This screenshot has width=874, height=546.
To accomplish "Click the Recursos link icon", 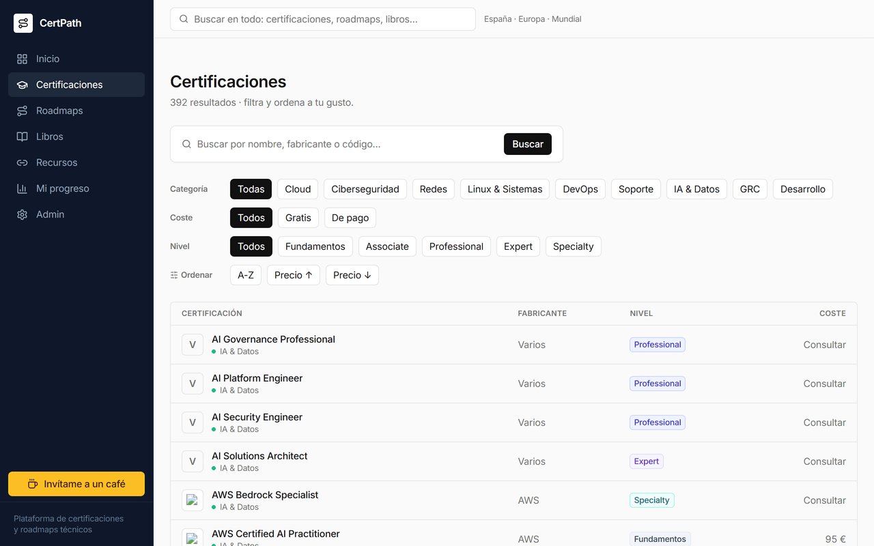I will (x=23, y=162).
